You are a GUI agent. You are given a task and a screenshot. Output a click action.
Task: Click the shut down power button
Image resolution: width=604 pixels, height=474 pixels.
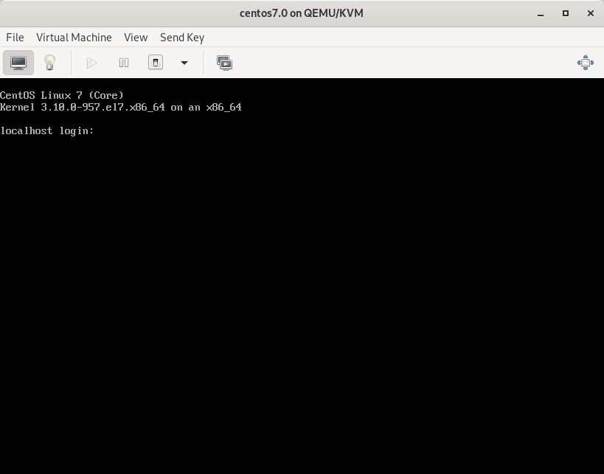coord(156,63)
